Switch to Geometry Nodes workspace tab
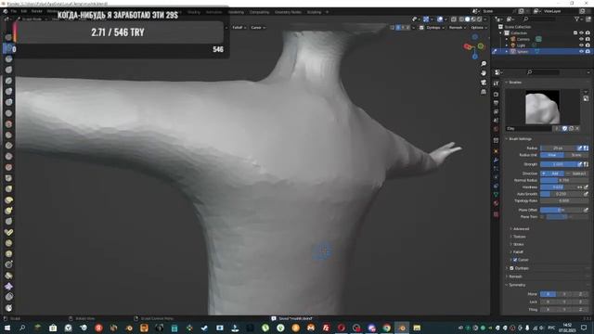Viewport: 594px width, 334px height. coord(288,12)
